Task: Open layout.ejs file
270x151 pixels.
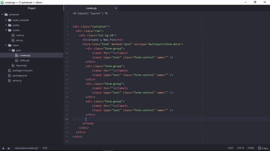Action: tap(21, 65)
